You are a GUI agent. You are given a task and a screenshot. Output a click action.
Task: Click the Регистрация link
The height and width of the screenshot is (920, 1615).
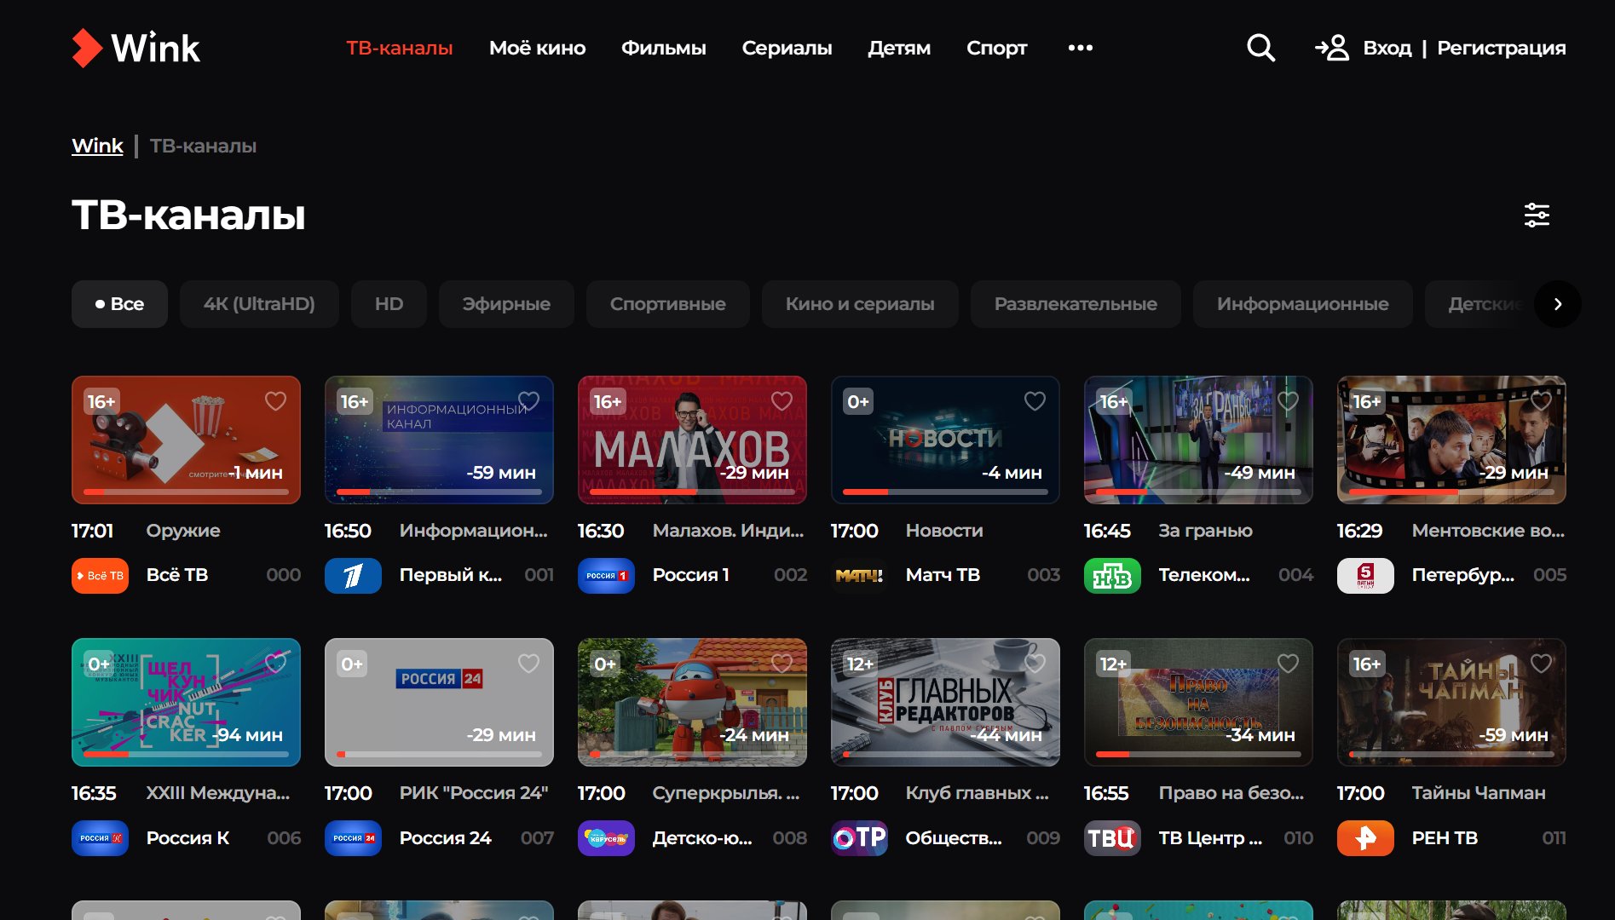coord(1502,48)
